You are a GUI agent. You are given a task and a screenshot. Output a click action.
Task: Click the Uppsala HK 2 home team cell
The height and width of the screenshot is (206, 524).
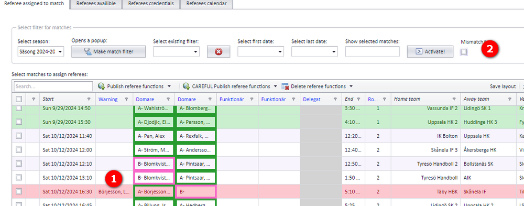coord(425,122)
